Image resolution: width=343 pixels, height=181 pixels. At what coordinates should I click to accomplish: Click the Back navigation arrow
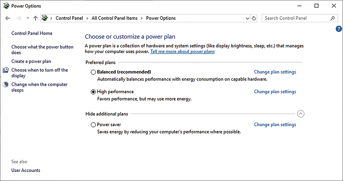point(8,18)
